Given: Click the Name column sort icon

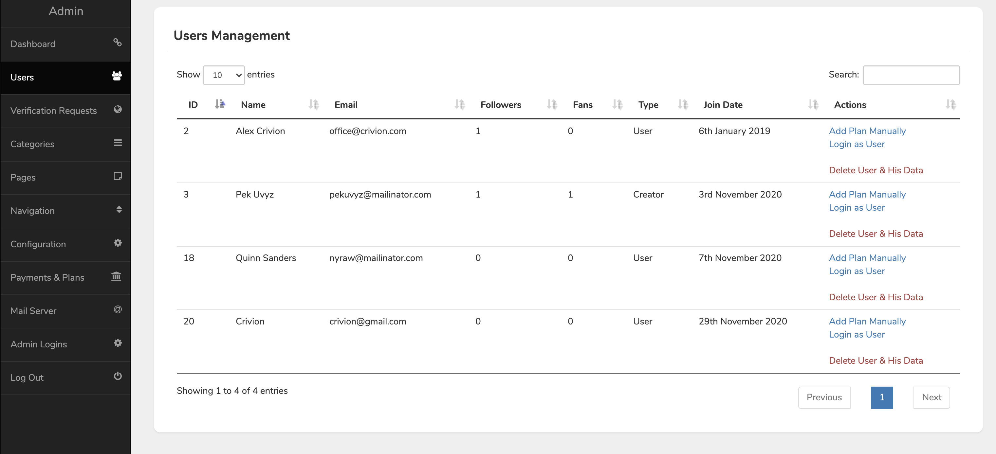Looking at the screenshot, I should (314, 104).
